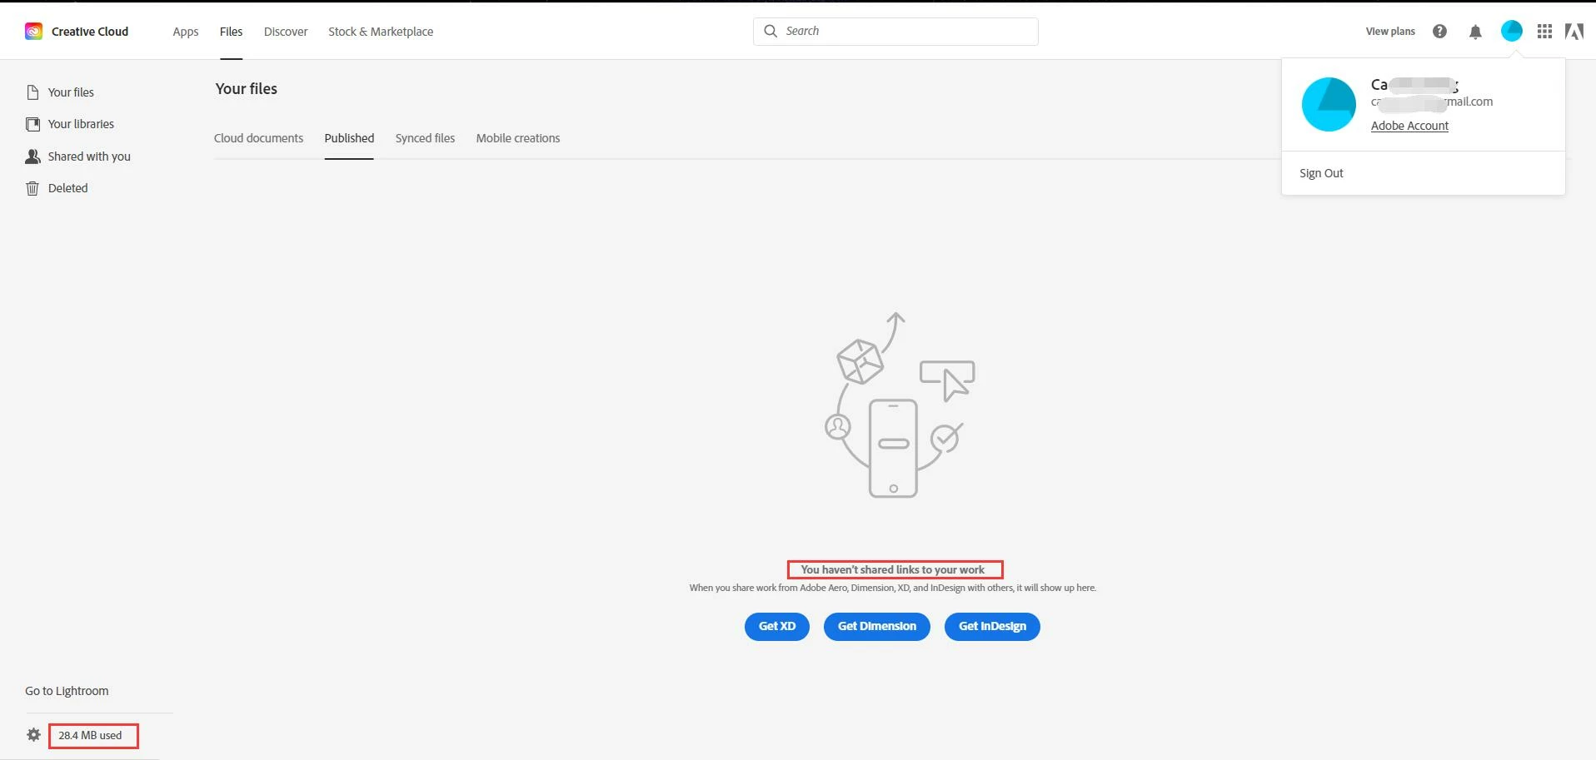The width and height of the screenshot is (1596, 760).
Task: Click the Deleted trash icon
Action: point(32,188)
